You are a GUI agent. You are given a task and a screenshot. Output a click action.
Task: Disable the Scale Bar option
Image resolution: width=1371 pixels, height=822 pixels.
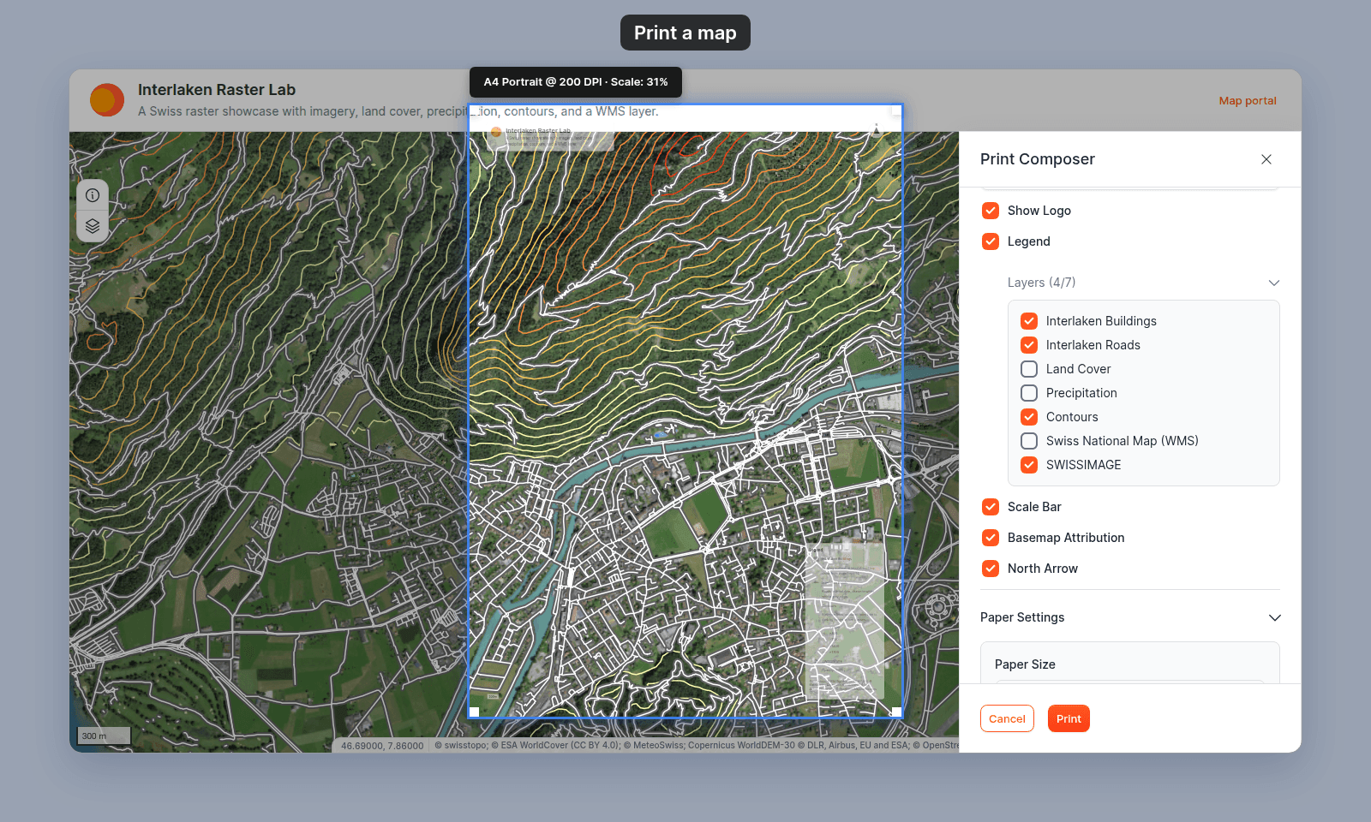(991, 507)
